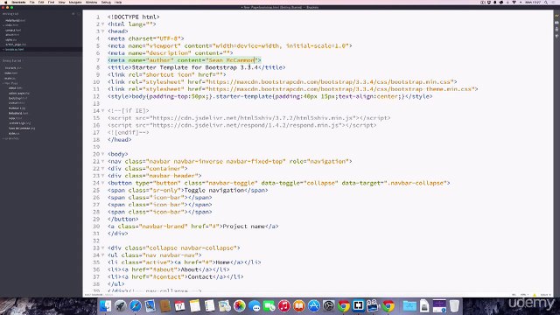Open Notification Center icon in menu bar
The image size is (560, 315).
[x=554, y=3]
